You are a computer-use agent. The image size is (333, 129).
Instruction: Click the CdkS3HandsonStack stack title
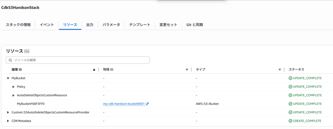point(20,8)
